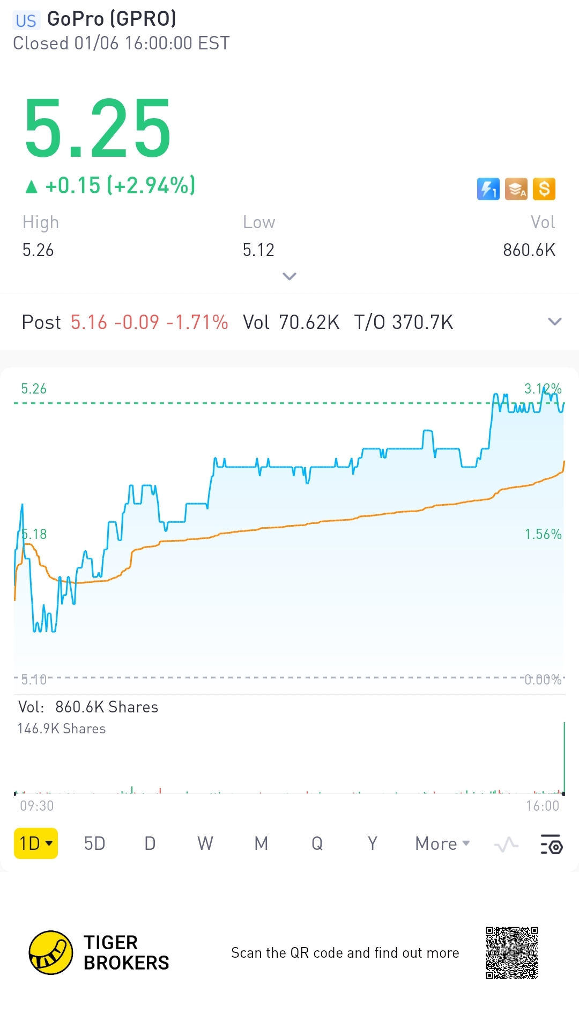Select the Q quarterly chart tab
Viewport: 579px width, 1034px height.
[x=317, y=844]
